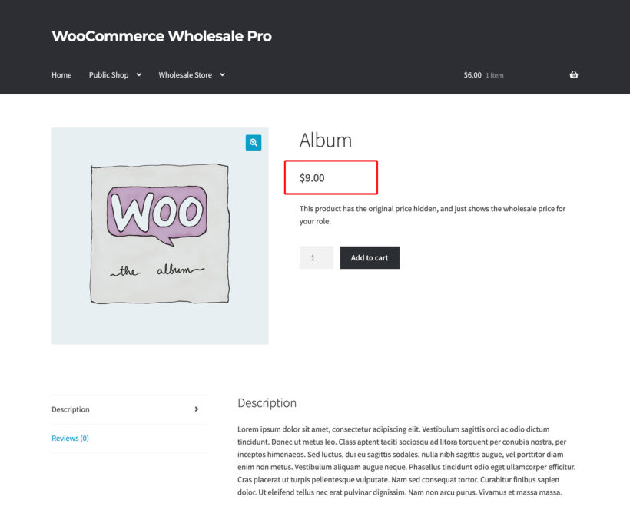Click the Album product title
This screenshot has width=630, height=523.
[326, 140]
